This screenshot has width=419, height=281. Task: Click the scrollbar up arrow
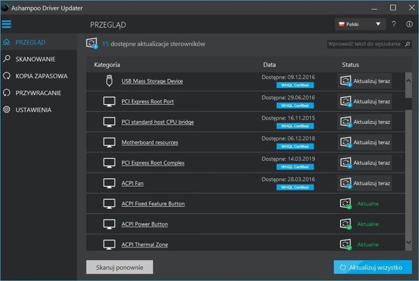(409, 80)
